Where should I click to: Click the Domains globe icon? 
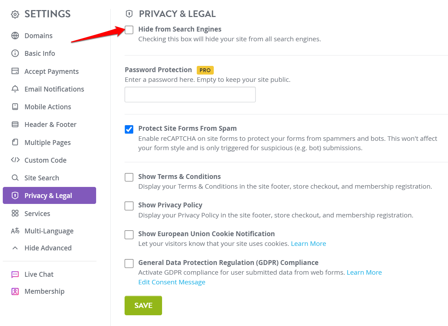pyautogui.click(x=15, y=36)
